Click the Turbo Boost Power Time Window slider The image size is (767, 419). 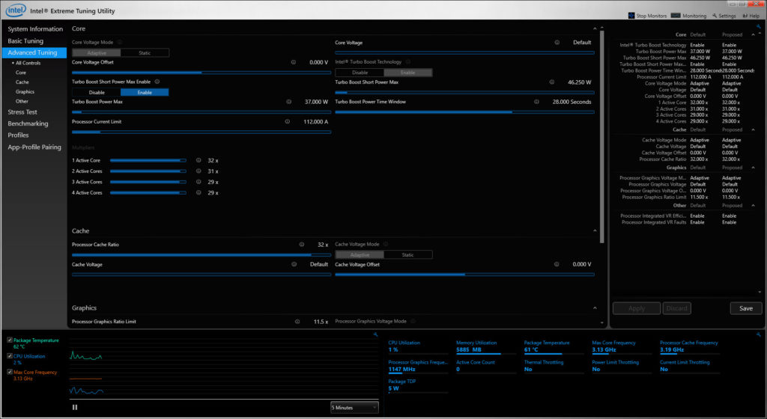pyautogui.click(x=464, y=111)
